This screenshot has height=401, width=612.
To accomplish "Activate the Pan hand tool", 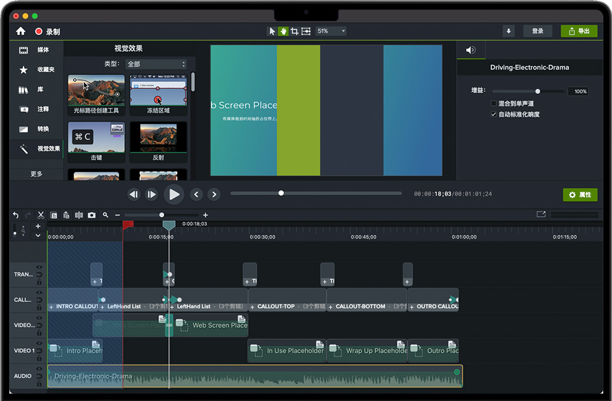I will click(283, 31).
